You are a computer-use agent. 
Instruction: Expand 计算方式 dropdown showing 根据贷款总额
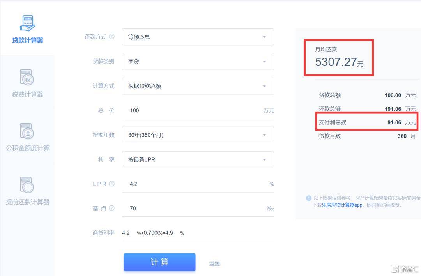[x=198, y=86]
